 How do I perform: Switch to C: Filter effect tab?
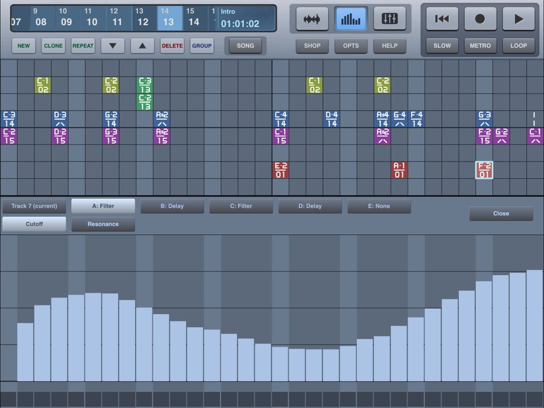(x=241, y=206)
